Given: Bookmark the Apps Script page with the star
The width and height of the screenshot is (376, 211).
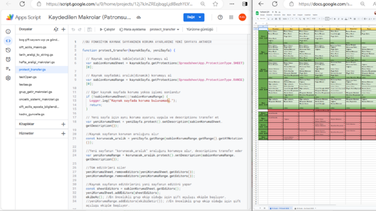Looking at the screenshot, I should (215, 4).
